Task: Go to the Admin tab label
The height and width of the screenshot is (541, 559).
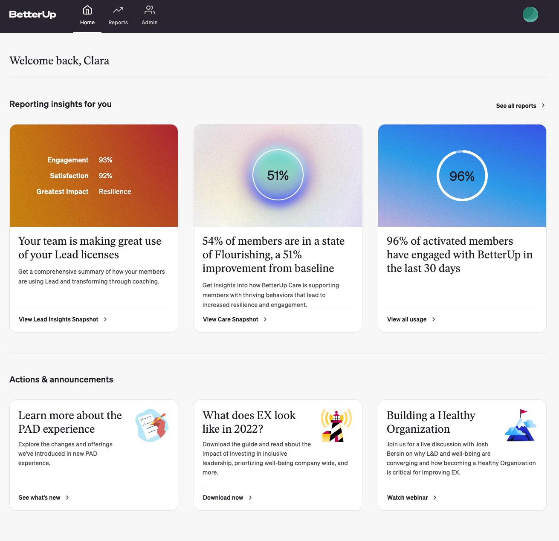Action: [x=150, y=23]
